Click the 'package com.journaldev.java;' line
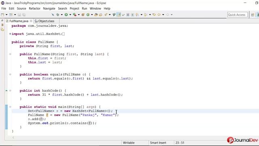Image resolution: width=259 pixels, height=146 pixels. [x=40, y=26]
